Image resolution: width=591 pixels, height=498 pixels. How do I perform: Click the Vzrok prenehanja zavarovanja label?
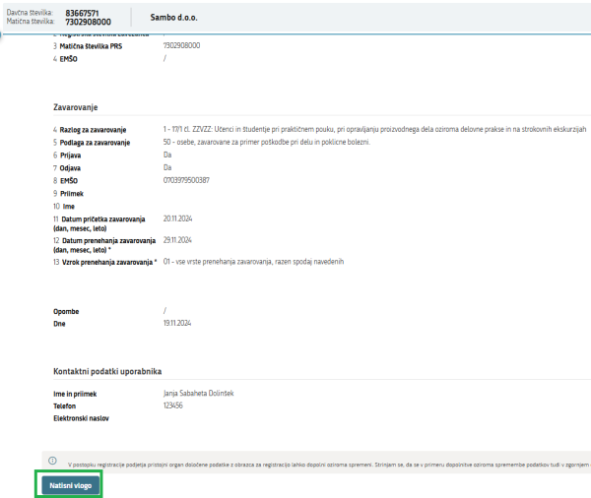(x=106, y=263)
